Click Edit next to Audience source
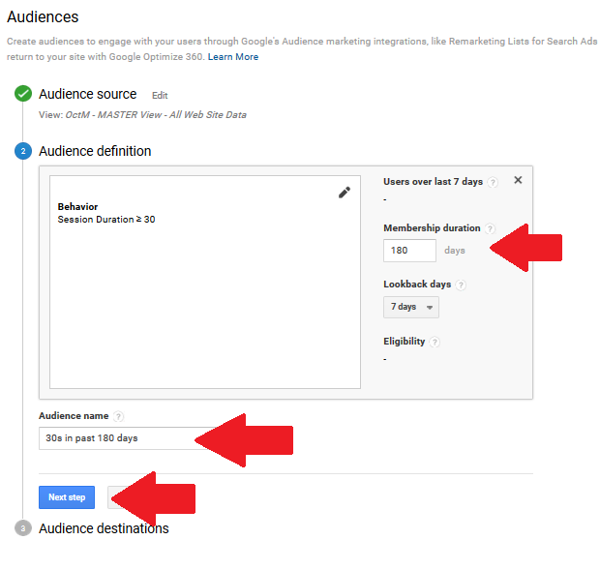The height and width of the screenshot is (570, 600). click(160, 96)
